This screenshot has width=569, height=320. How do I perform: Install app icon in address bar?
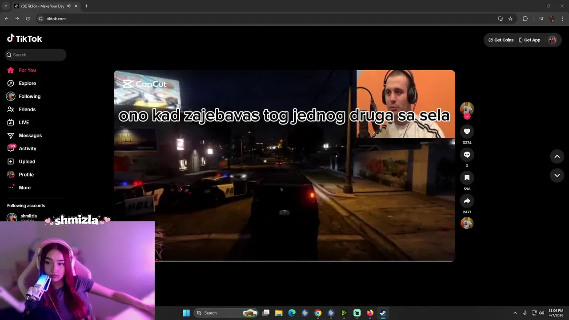(501, 19)
